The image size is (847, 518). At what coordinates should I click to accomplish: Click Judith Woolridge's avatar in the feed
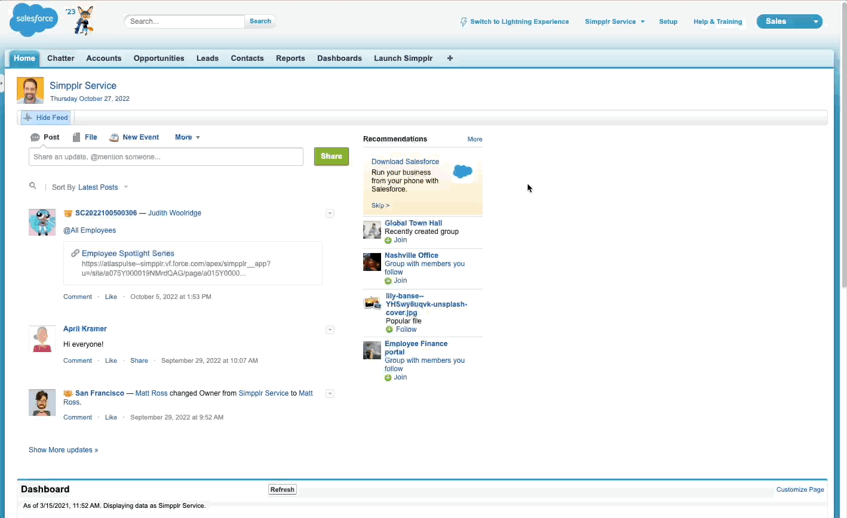(x=42, y=222)
